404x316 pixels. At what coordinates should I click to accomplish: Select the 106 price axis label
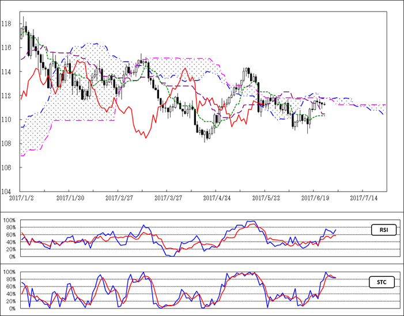click(7, 167)
